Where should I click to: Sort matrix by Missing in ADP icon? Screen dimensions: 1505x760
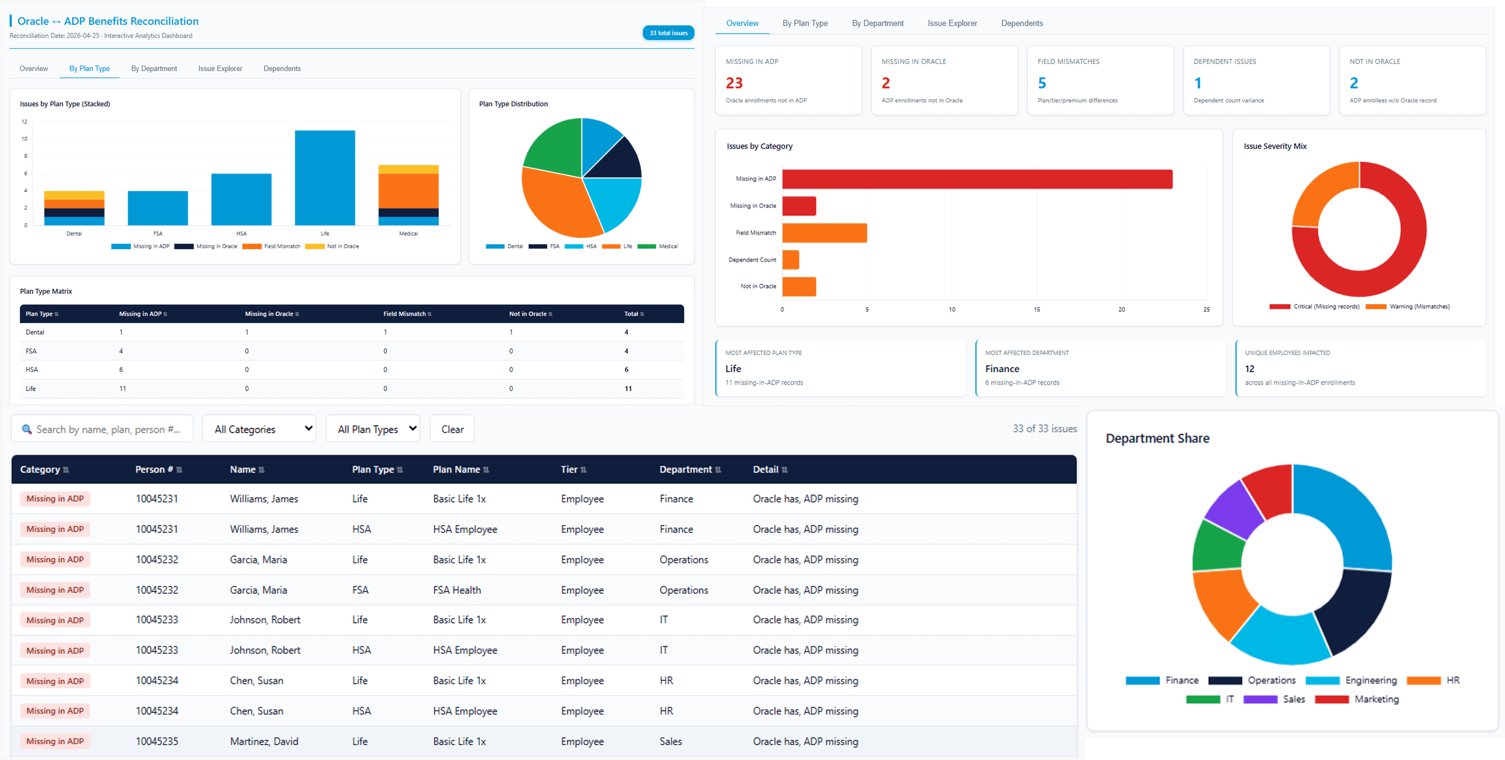pyautogui.click(x=165, y=314)
